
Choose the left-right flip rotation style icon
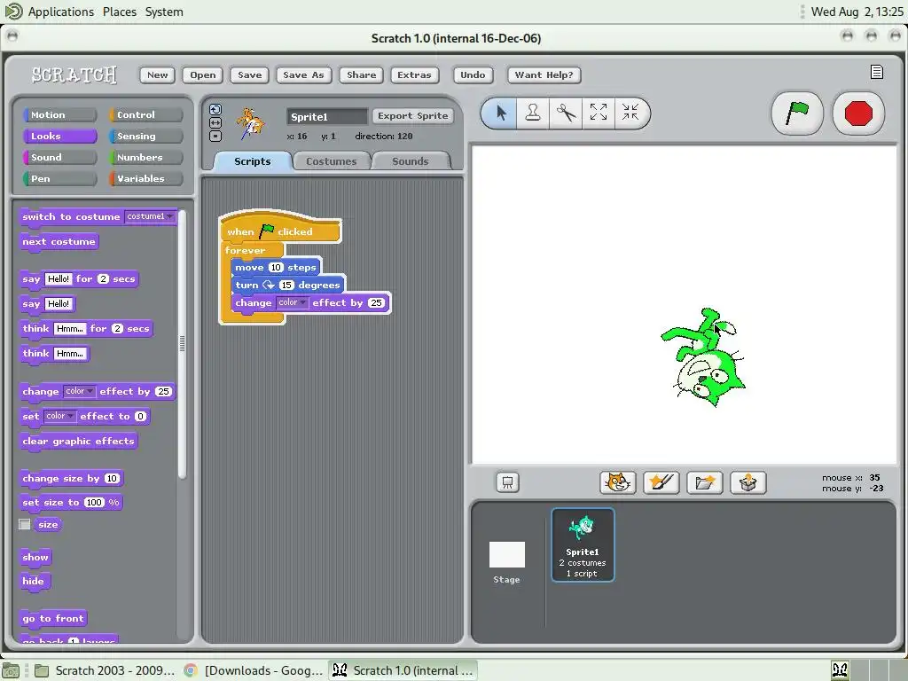(215, 122)
